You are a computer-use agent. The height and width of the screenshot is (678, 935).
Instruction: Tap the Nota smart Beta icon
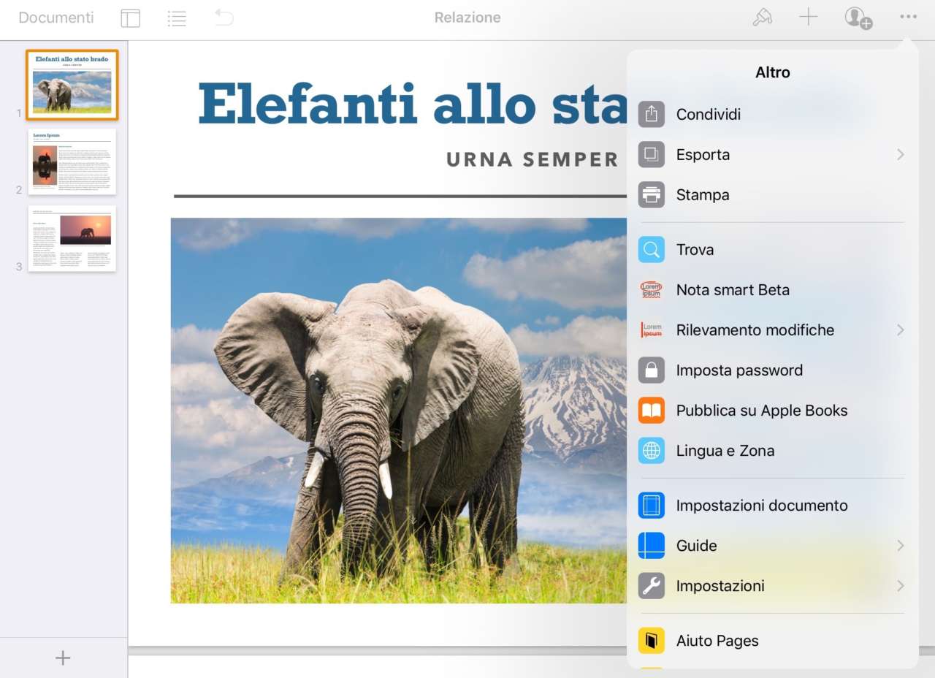[652, 290]
